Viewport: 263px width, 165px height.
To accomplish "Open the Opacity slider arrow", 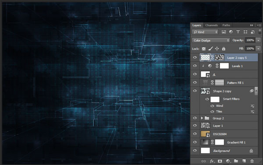I will (x=259, y=40).
